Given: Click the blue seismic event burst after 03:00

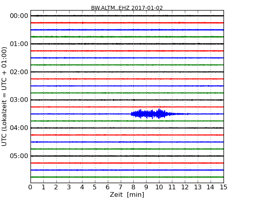Looking at the screenshot, I should point(159,114).
